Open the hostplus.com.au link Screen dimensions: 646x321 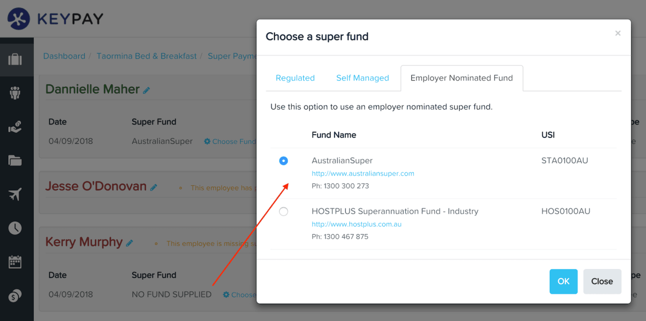pyautogui.click(x=356, y=224)
